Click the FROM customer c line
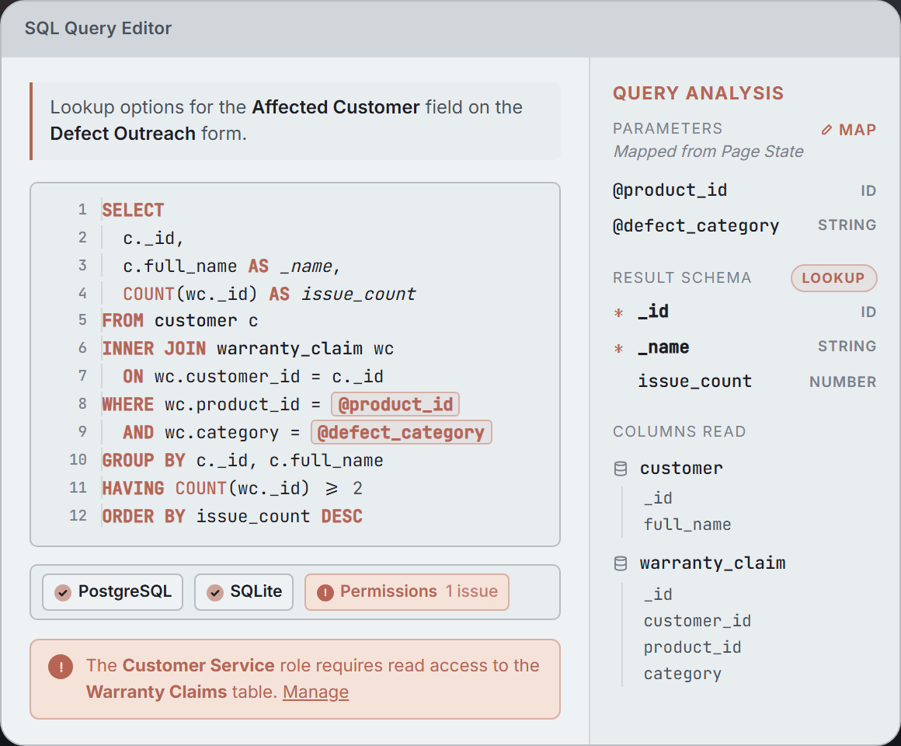This screenshot has height=746, width=901. (x=180, y=320)
